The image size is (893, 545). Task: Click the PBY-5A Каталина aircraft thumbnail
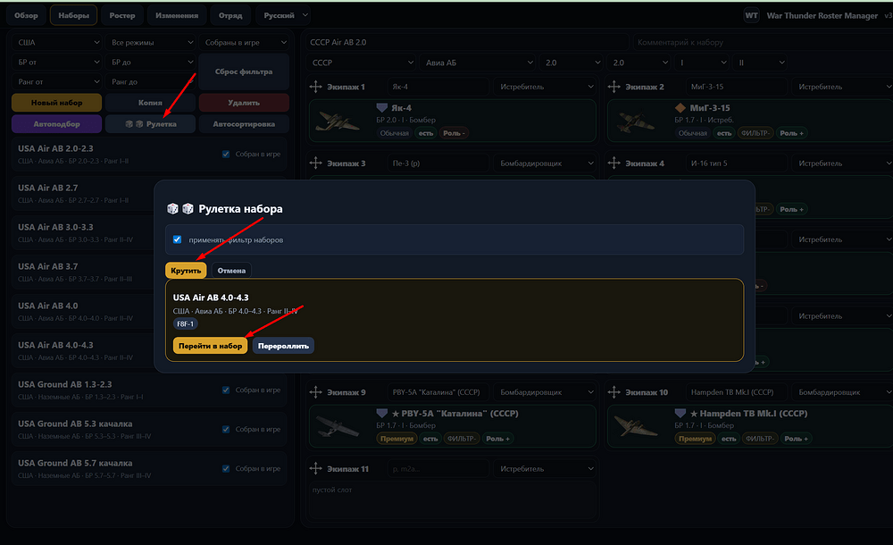pos(338,427)
